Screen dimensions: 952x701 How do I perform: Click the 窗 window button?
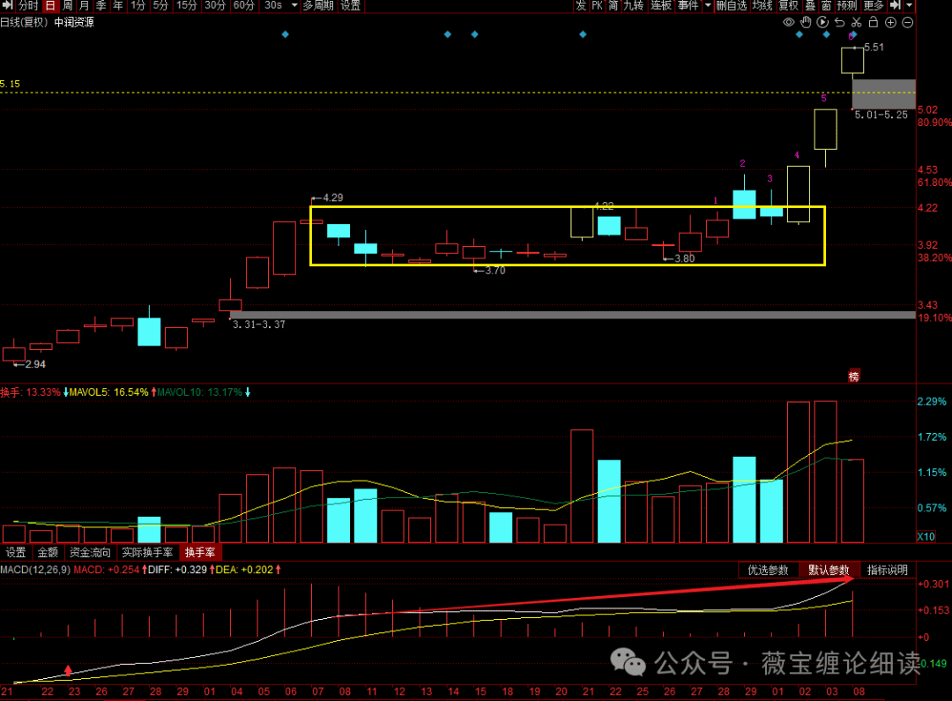[x=826, y=5]
